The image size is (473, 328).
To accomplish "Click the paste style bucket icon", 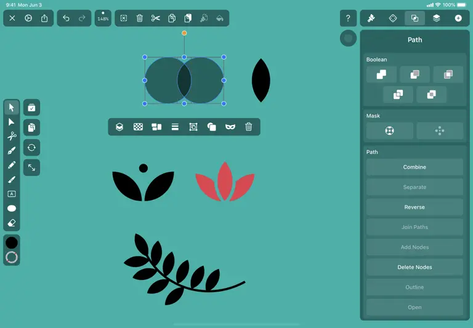I will point(220,18).
